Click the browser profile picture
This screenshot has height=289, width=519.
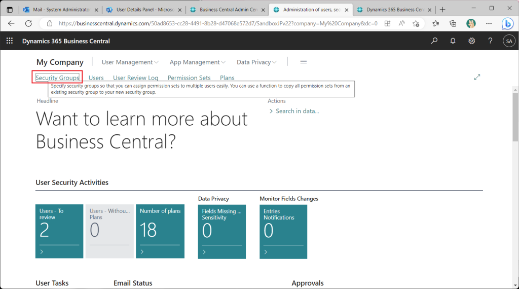(x=471, y=23)
